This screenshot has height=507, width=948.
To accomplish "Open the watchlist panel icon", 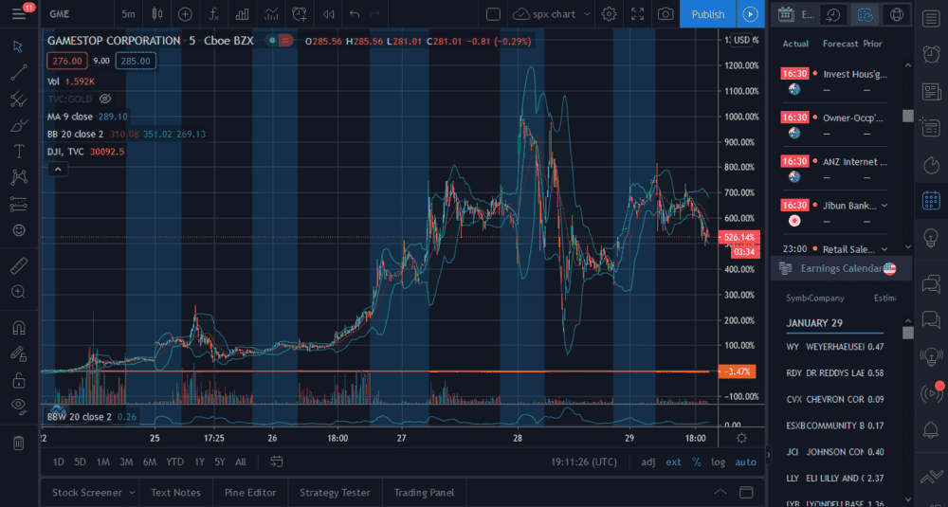I will pyautogui.click(x=931, y=18).
